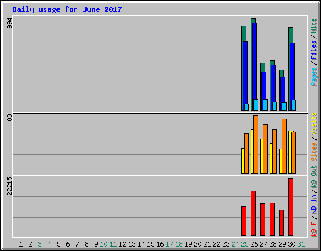This screenshot has height=251, width=321.
Task: Click green day label 10 on the axis
Action: pyautogui.click(x=103, y=244)
